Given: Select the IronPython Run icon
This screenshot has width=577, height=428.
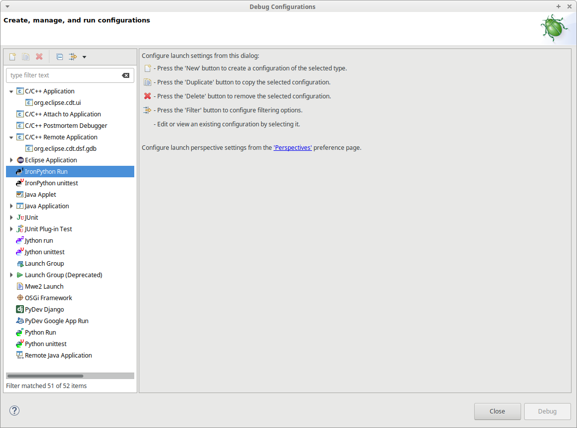Looking at the screenshot, I should pos(20,171).
